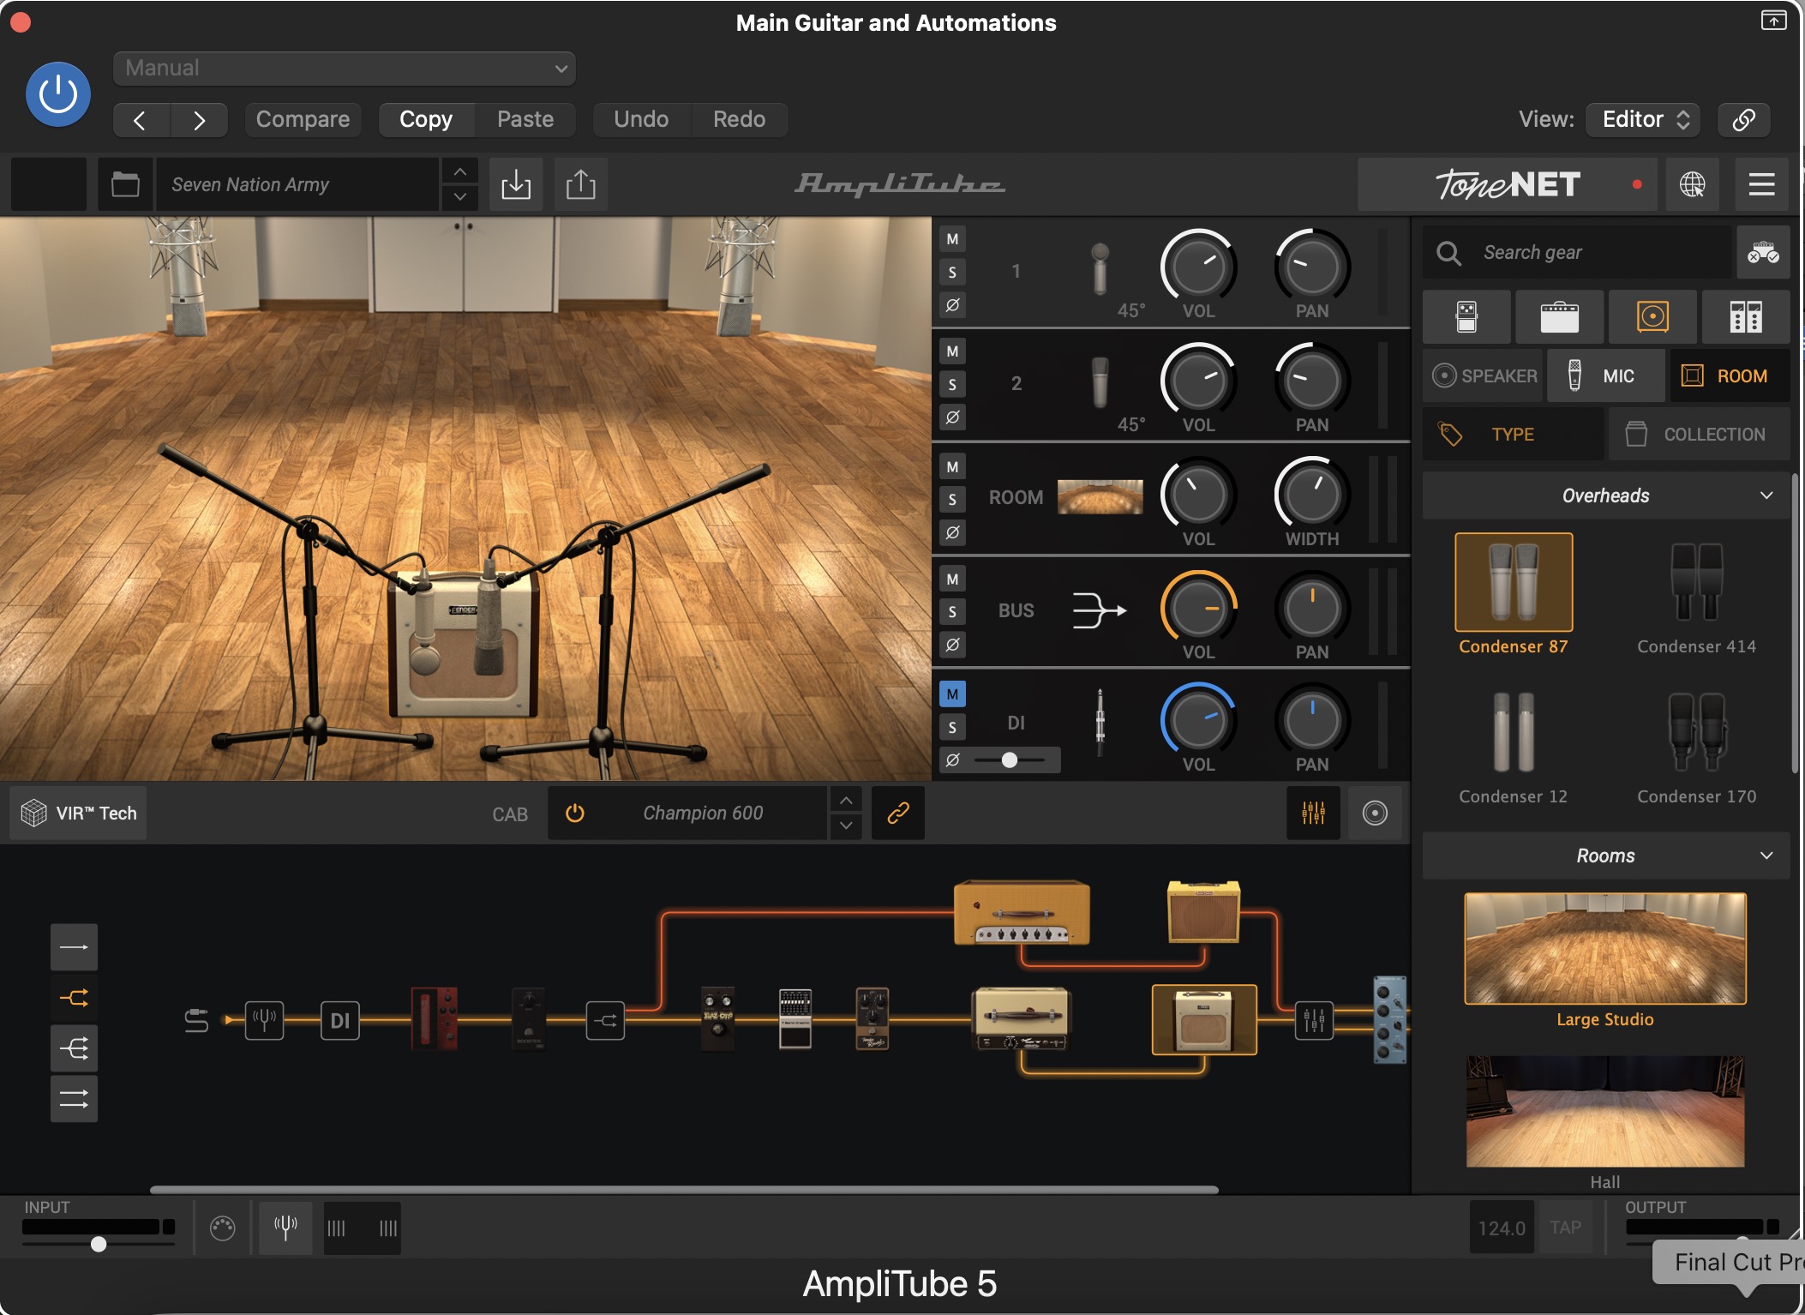Image resolution: width=1805 pixels, height=1315 pixels.
Task: Click the Seven Nation Army preset name
Action: click(297, 184)
